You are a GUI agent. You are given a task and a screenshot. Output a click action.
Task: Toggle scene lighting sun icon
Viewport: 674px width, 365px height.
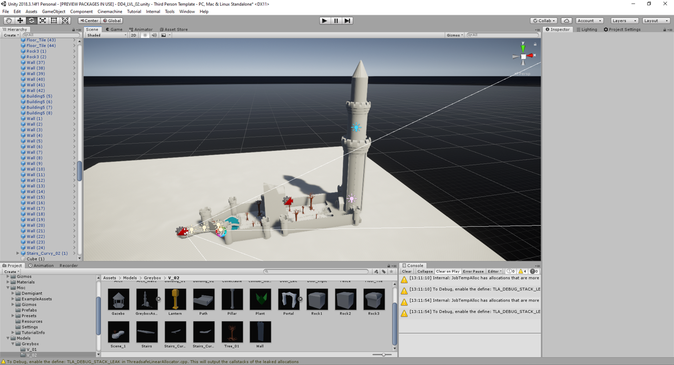coord(145,35)
